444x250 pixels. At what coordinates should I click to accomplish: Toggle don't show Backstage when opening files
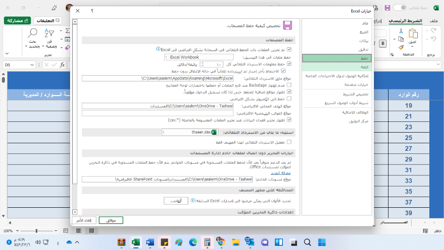(289, 85)
